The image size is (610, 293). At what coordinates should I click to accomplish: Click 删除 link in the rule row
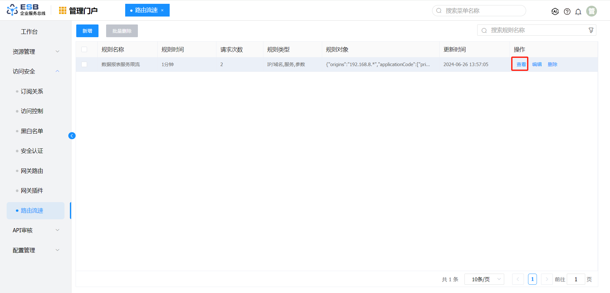point(552,65)
